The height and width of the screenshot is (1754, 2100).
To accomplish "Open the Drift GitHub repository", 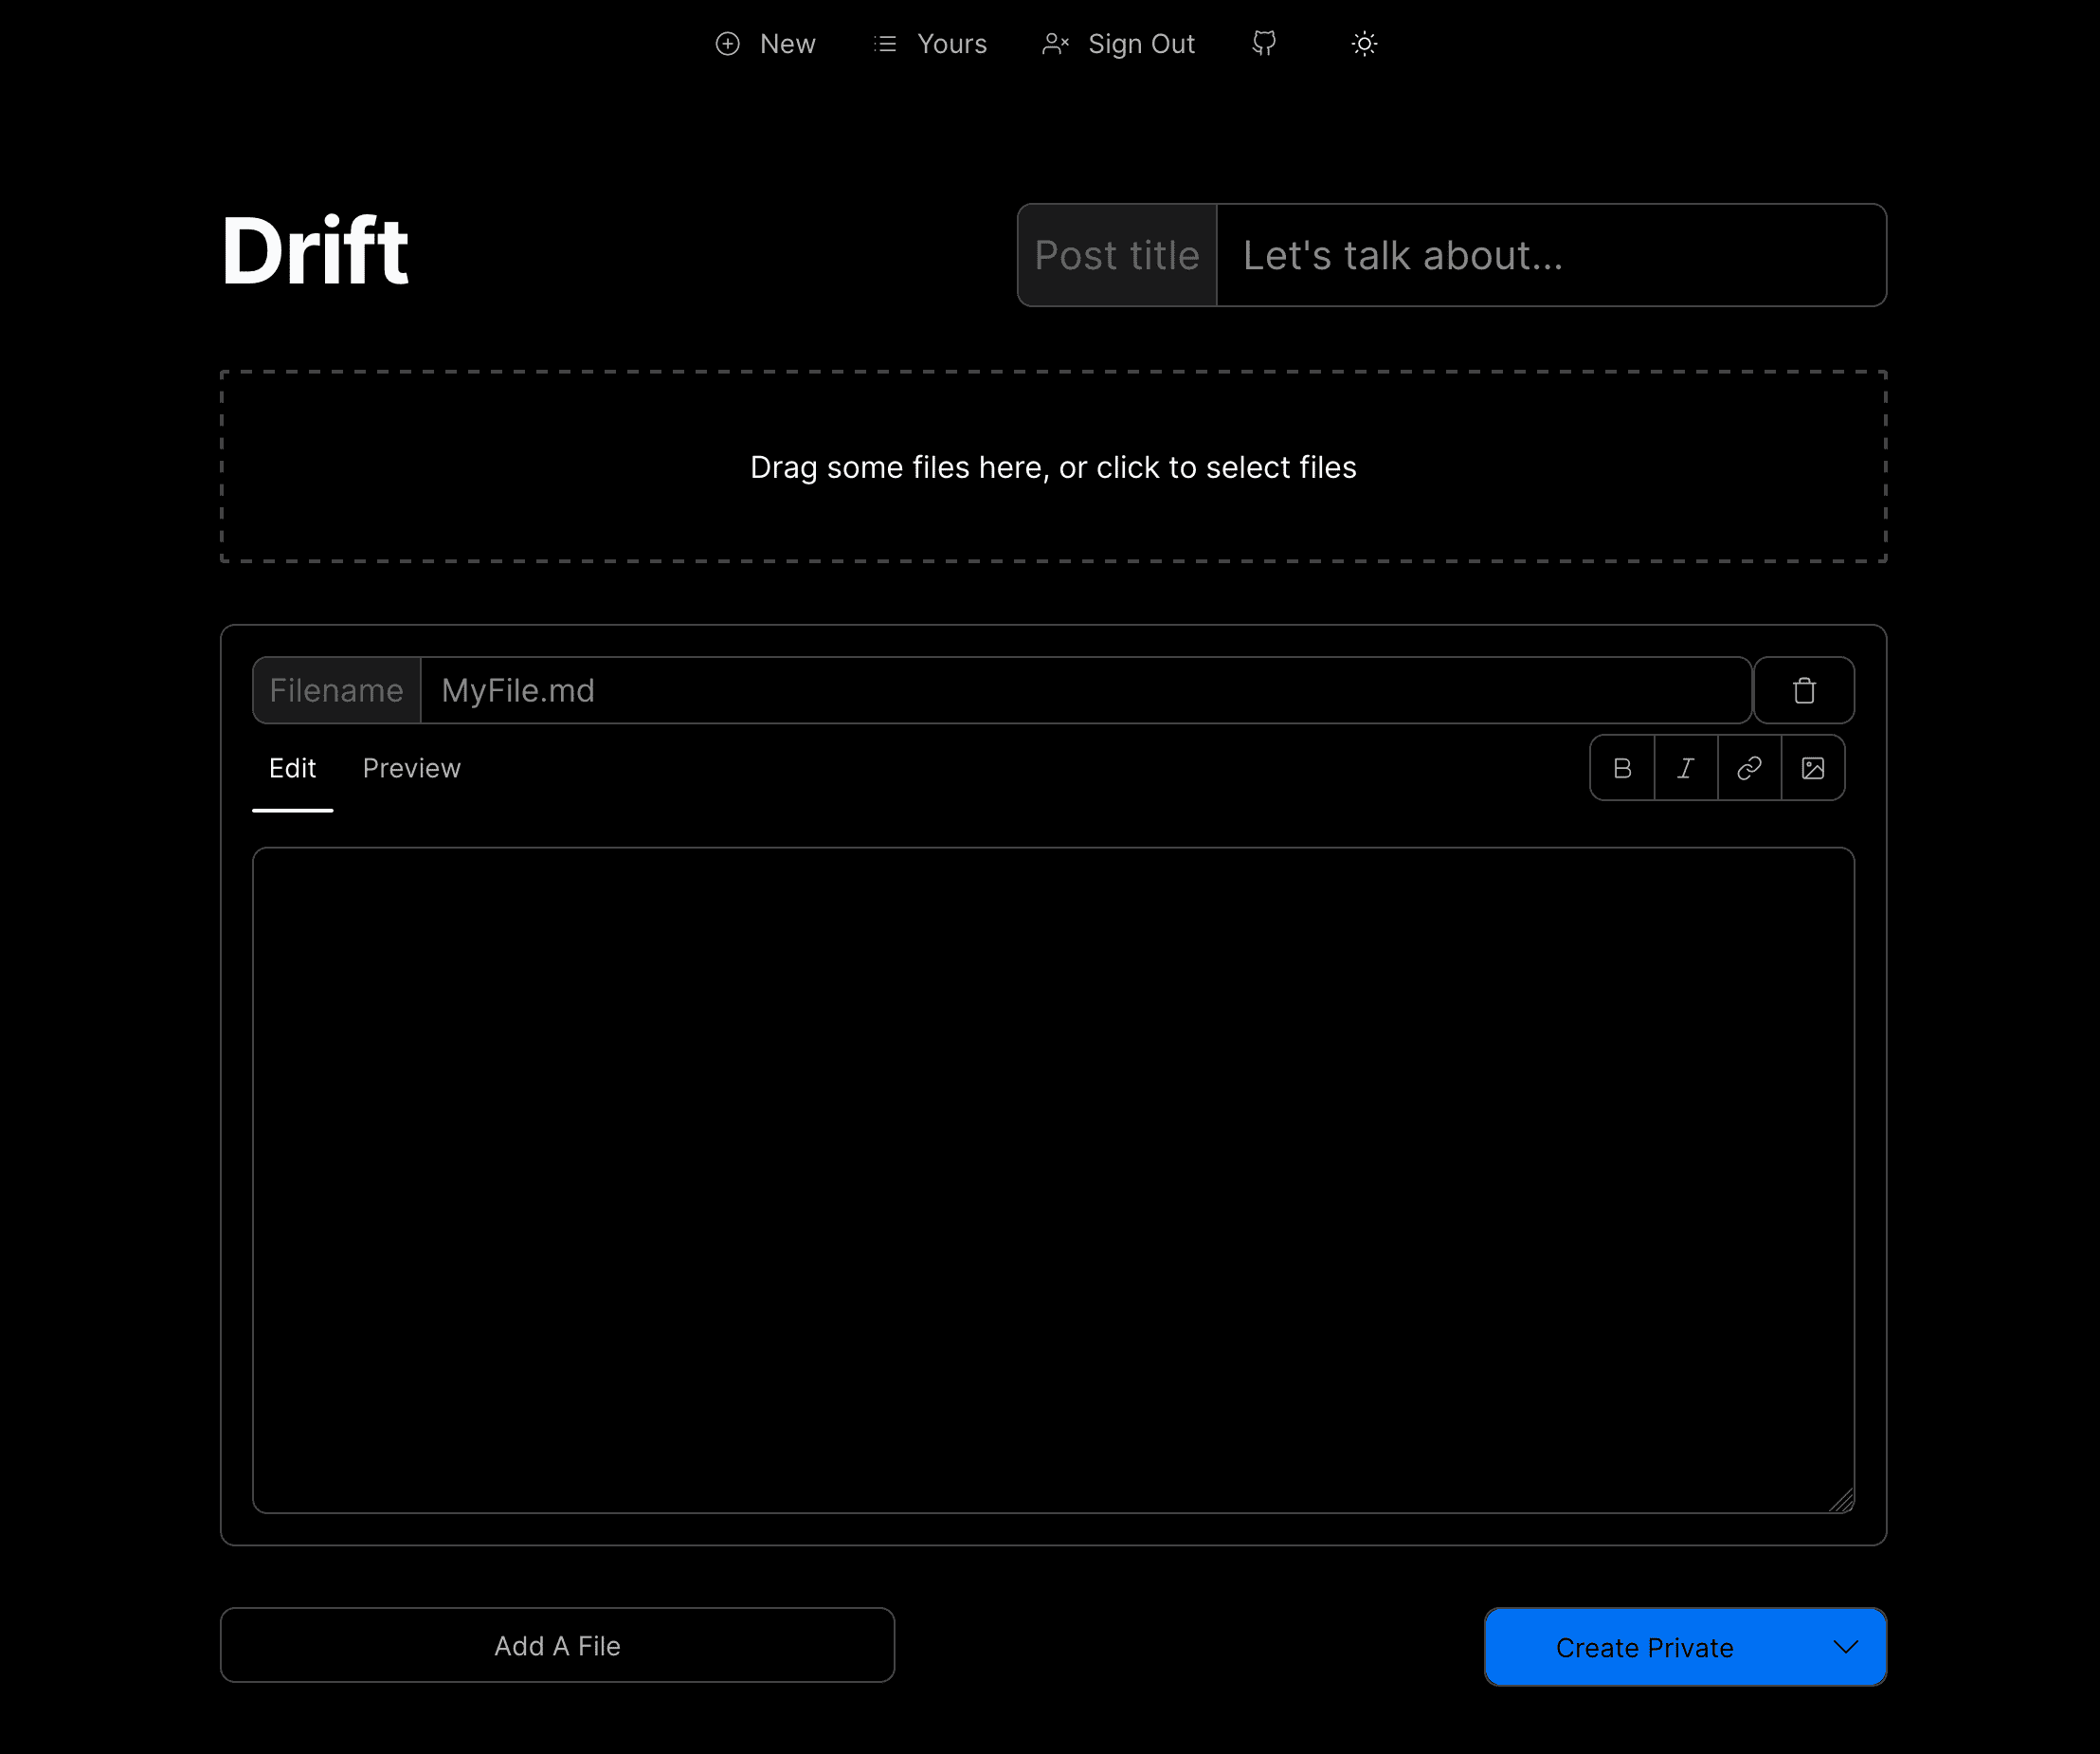I will [1263, 43].
